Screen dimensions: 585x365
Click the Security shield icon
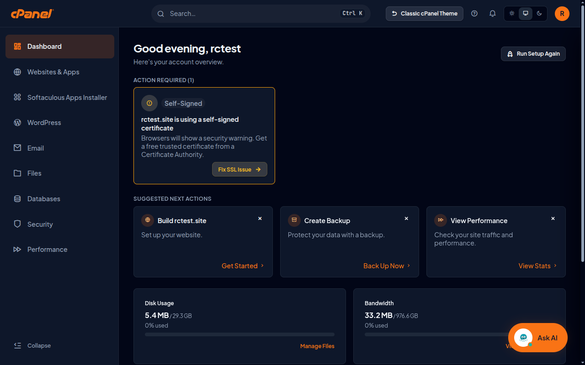point(17,224)
